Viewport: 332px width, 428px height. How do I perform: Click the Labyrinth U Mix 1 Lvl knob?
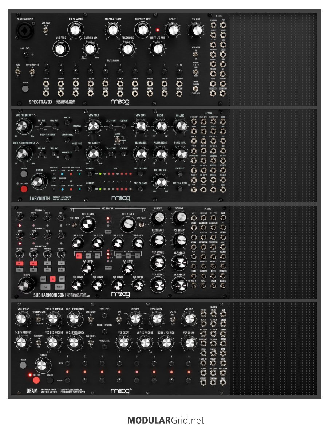click(x=180, y=154)
